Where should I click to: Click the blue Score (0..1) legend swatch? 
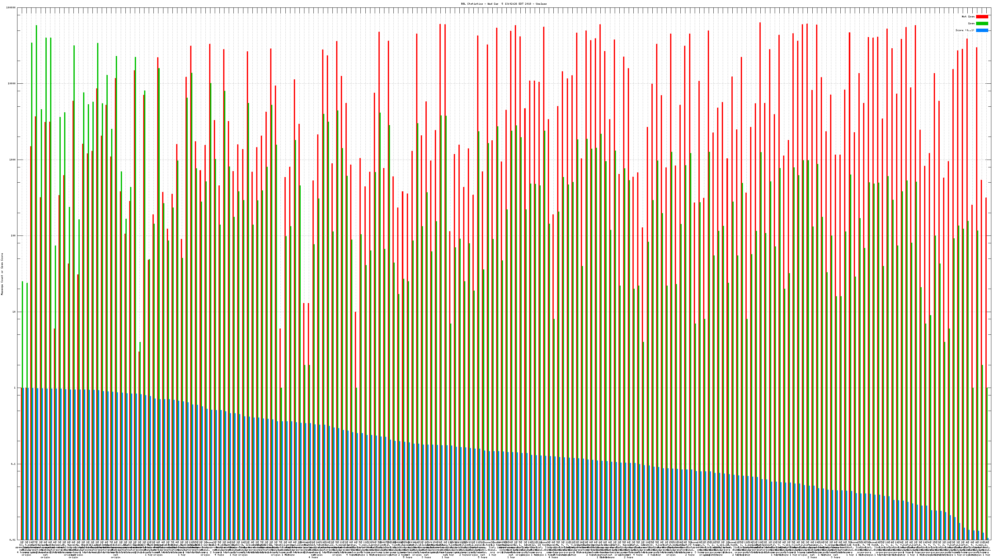tap(982, 30)
